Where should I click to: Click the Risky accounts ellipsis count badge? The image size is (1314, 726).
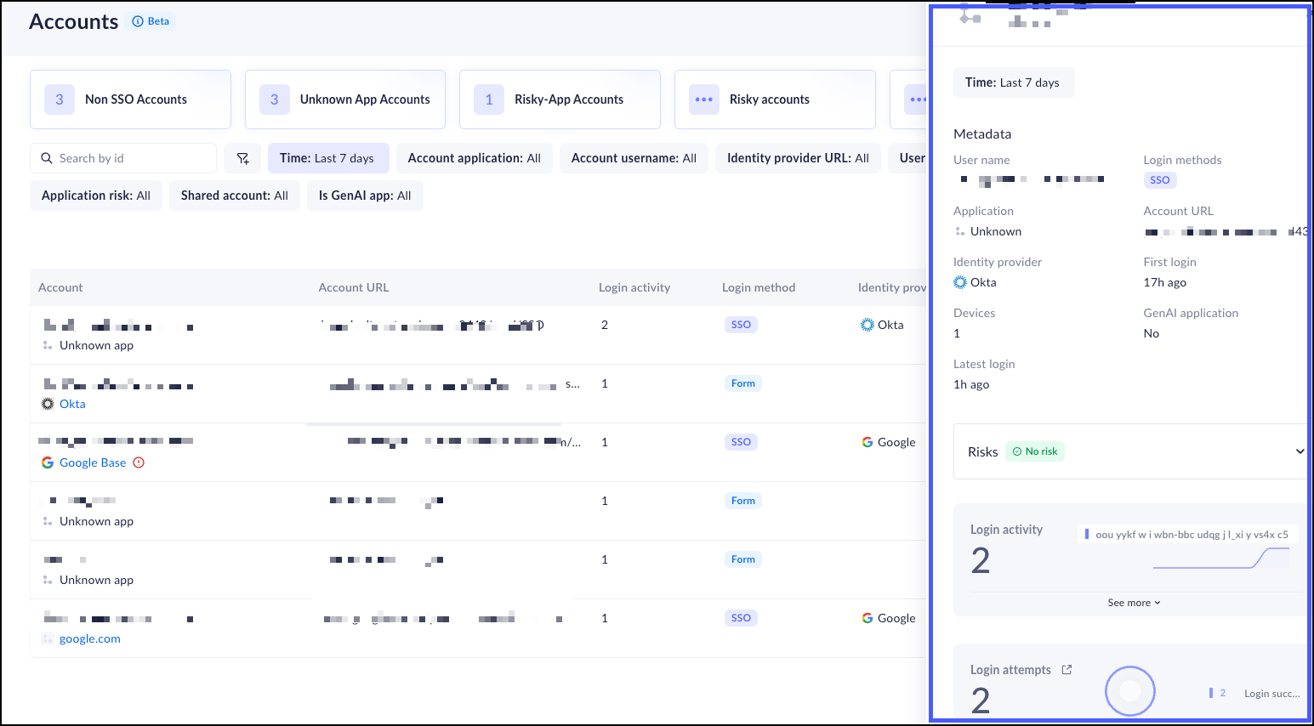703,99
